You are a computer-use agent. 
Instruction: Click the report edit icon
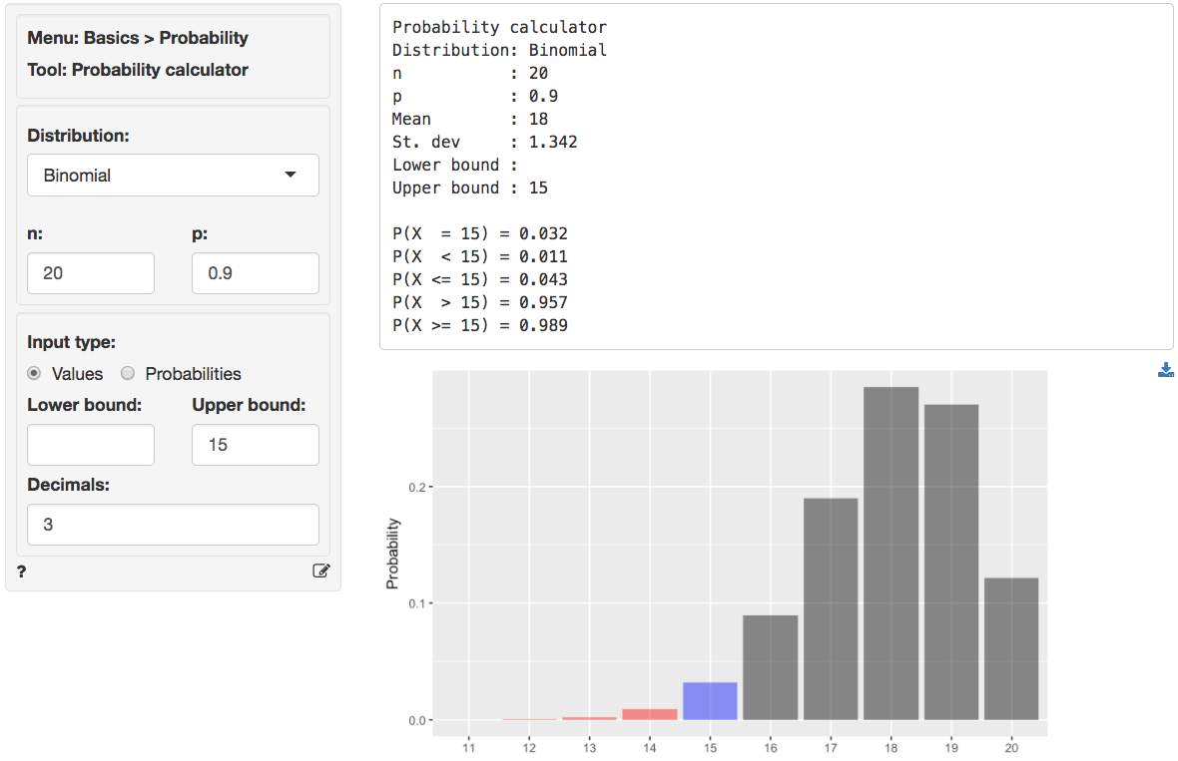click(x=320, y=571)
